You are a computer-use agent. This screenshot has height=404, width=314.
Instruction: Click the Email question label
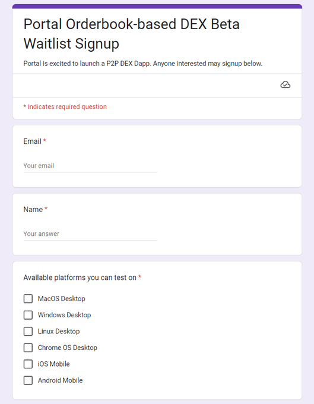coord(33,141)
